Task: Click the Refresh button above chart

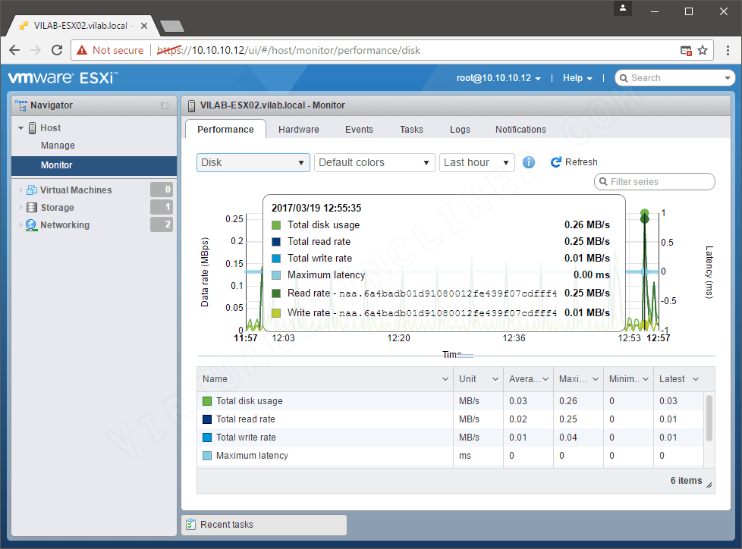Action: coord(574,162)
